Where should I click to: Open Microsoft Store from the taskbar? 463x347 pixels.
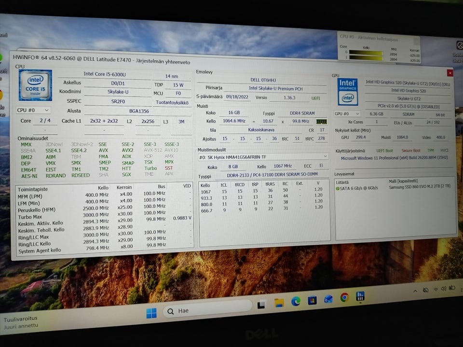click(312, 300)
